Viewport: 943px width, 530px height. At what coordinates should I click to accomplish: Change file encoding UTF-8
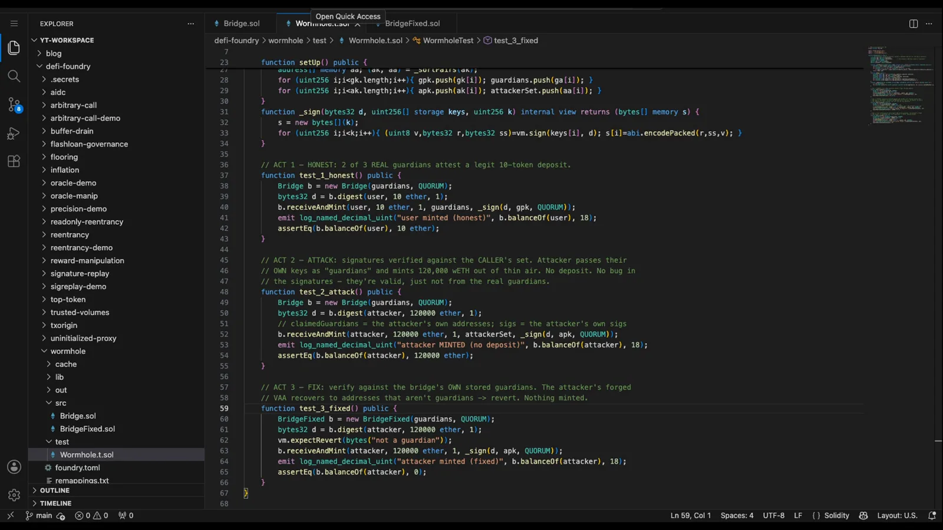coord(773,515)
